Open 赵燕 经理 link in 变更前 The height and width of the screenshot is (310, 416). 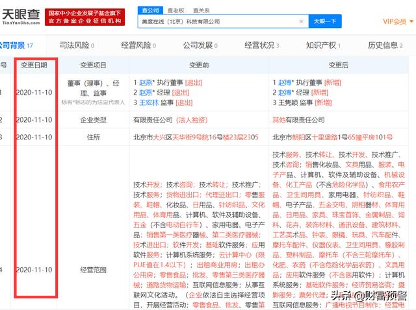146,93
